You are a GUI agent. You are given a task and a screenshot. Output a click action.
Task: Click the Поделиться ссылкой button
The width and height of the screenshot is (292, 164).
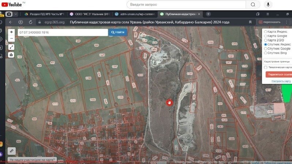(x=279, y=74)
